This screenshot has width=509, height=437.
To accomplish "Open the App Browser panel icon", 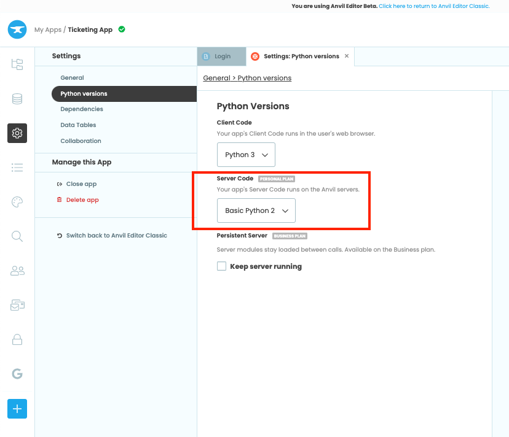I will [17, 64].
